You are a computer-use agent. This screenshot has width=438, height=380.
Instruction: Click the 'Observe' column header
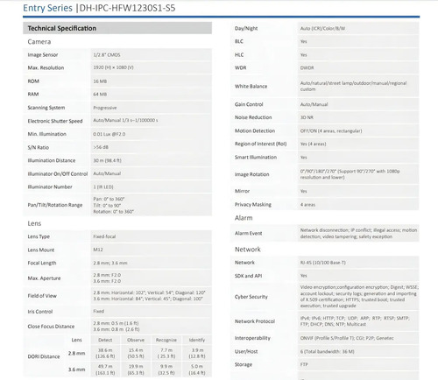point(136,340)
